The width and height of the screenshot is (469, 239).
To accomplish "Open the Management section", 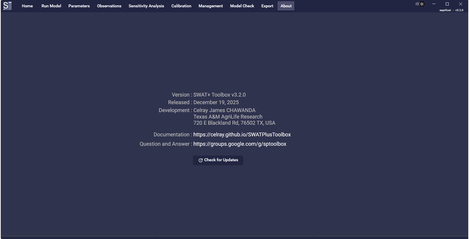I will tap(211, 6).
